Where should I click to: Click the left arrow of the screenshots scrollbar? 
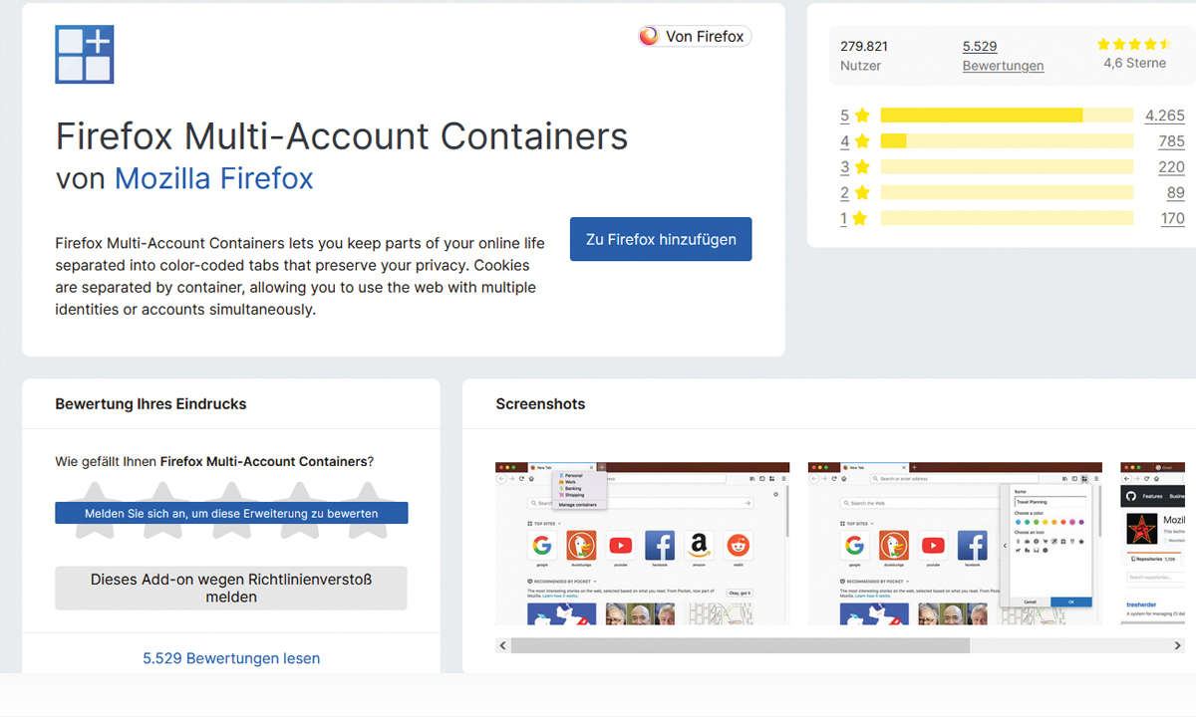pos(503,645)
